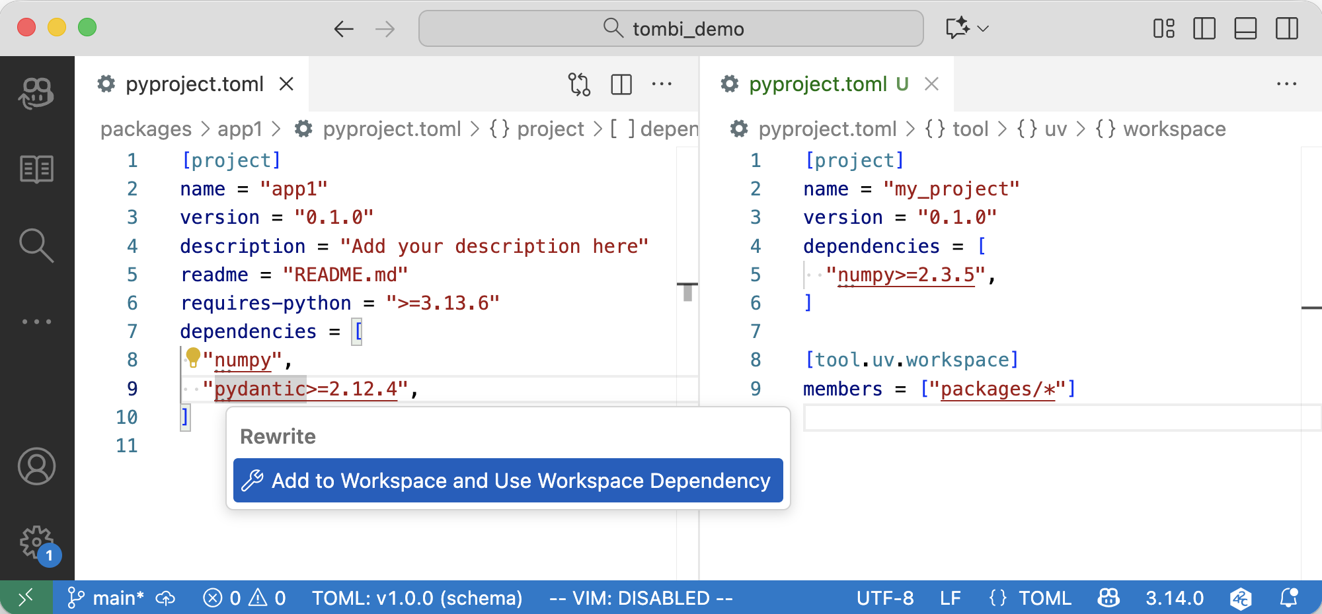Toggle the bottom panel layout button
The height and width of the screenshot is (614, 1322).
click(x=1245, y=28)
